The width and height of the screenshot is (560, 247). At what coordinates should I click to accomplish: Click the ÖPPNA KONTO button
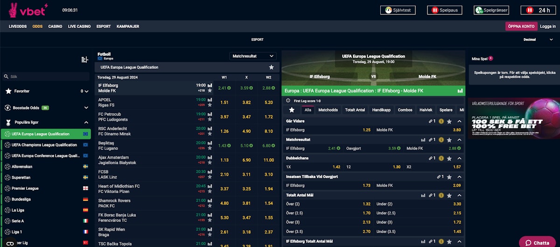coord(521,27)
